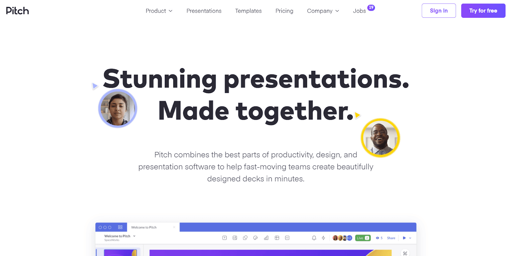Click the 19 jobs count badge

pos(371,8)
